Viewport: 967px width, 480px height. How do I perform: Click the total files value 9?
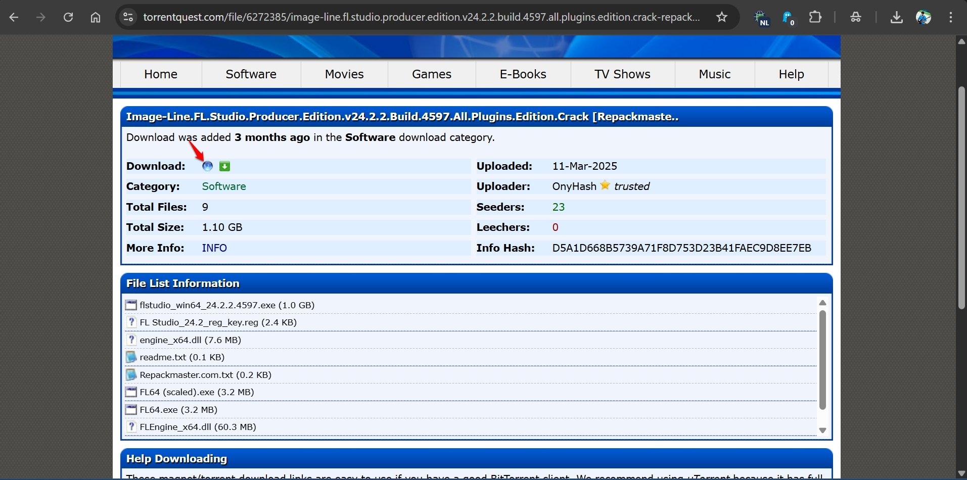(x=205, y=207)
